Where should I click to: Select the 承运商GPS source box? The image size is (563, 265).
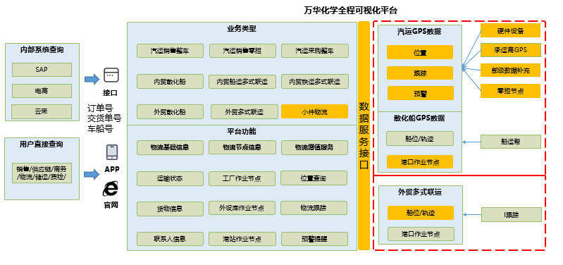(x=510, y=50)
